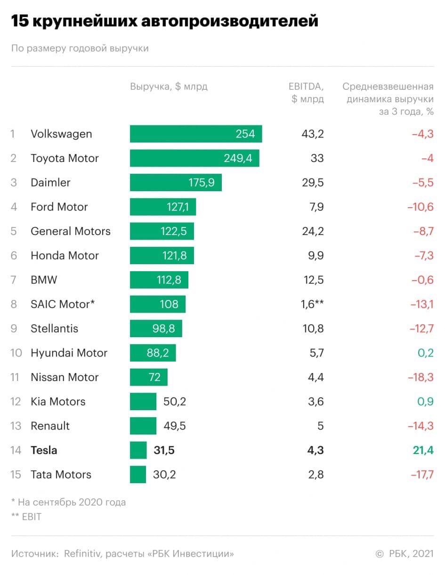
Task: Select the Toyota Motor company label
Action: coord(65,158)
